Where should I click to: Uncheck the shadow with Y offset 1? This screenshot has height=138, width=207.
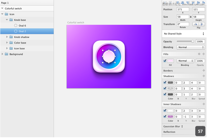(165, 94)
